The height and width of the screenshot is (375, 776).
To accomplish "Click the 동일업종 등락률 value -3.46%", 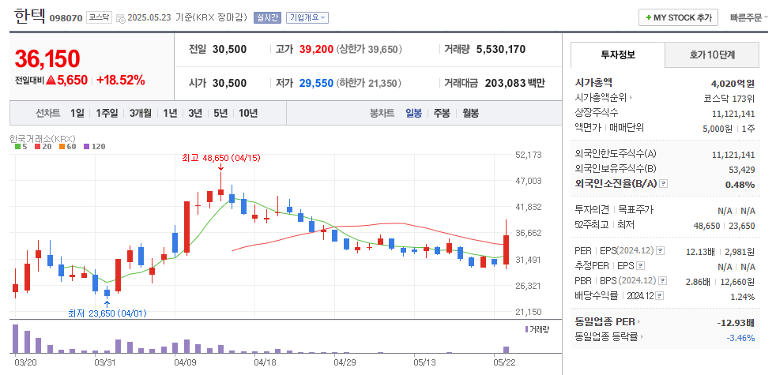I will point(740,338).
